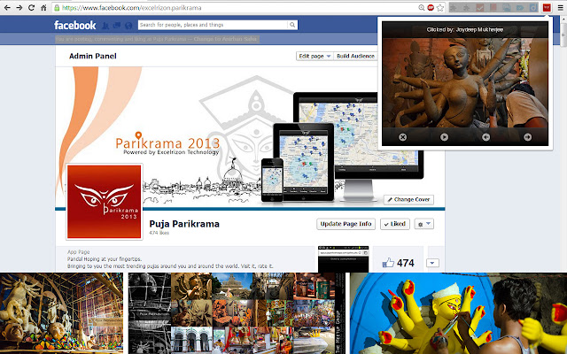Image resolution: width=567 pixels, height=354 pixels.
Task: Expand the dropdown arrow next to 474
Action: 432,263
